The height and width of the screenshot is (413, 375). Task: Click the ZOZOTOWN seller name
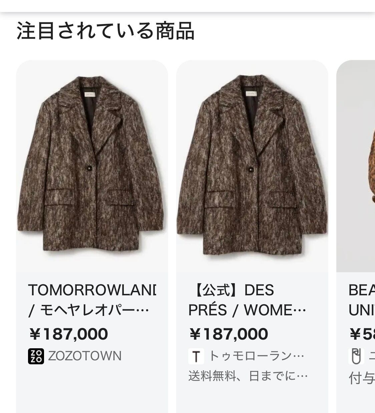pyautogui.click(x=85, y=356)
